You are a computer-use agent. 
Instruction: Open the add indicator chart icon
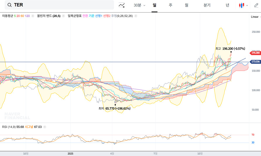point(122,5)
